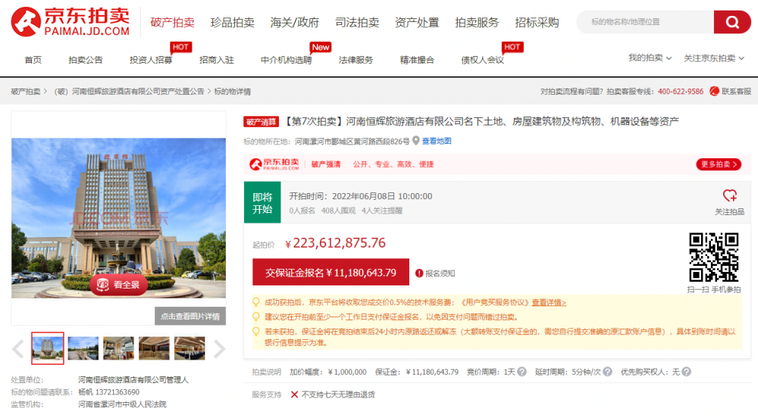This screenshot has width=758, height=418.
Task: Open 法律服务 menu item
Action: 356,60
